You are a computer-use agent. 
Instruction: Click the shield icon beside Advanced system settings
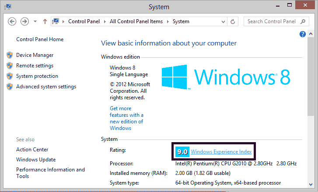pyautogui.click(x=10, y=87)
